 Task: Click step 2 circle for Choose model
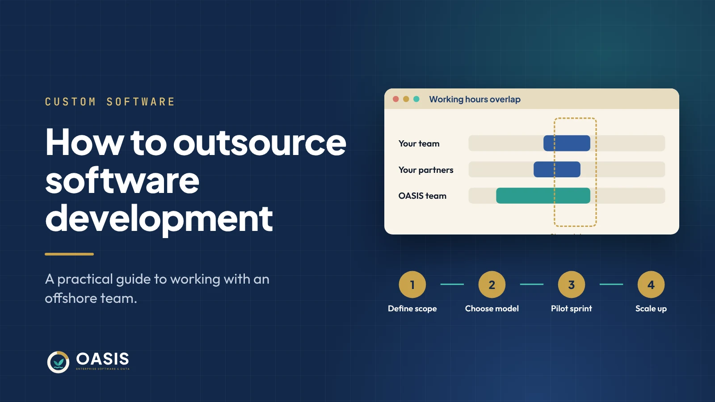[x=492, y=285]
